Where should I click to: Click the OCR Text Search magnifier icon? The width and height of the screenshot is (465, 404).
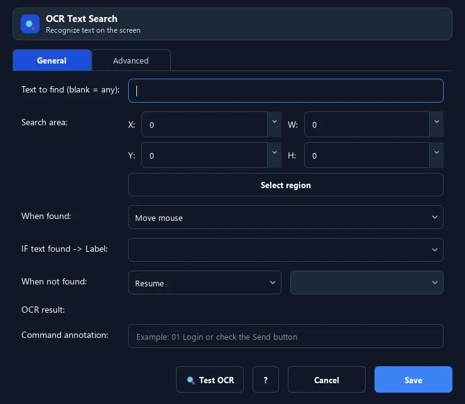(x=30, y=24)
